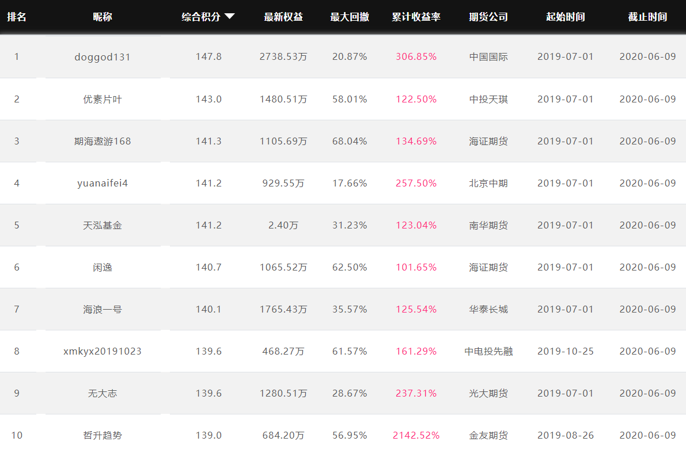The height and width of the screenshot is (453, 686).
Task: Click the 截止时间 column header
Action: 647,17
